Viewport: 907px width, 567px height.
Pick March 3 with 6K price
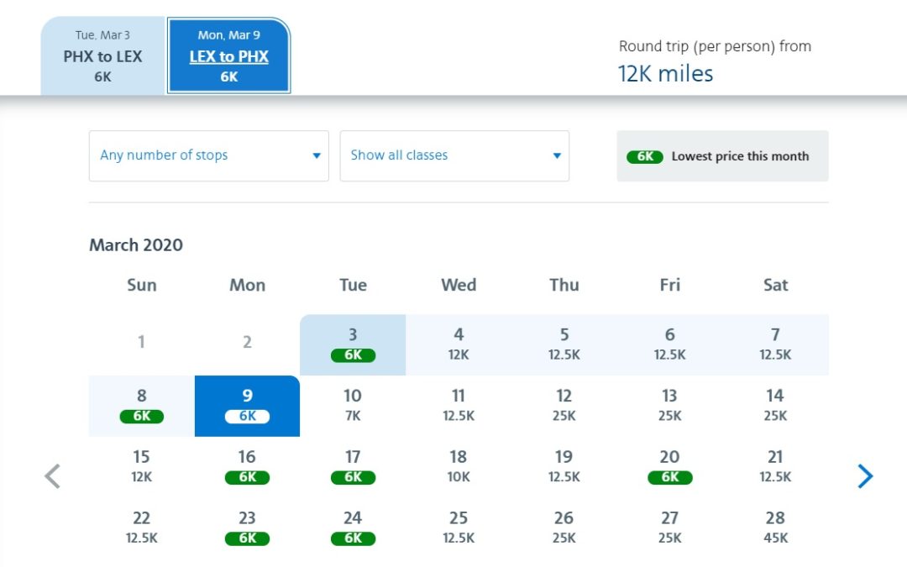click(x=353, y=344)
